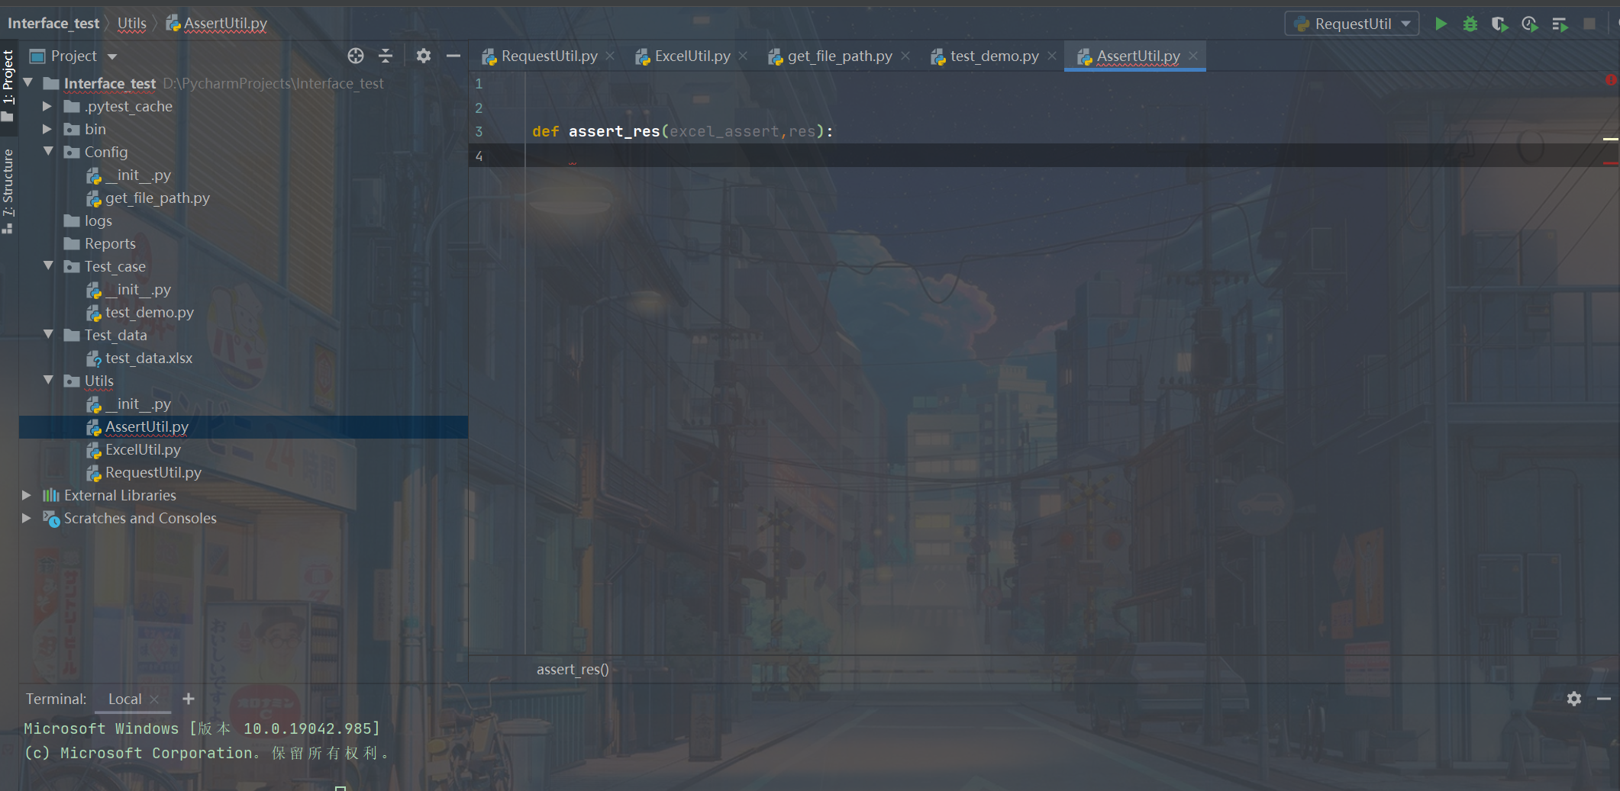Collapse the Config folder
1620x791 pixels.
48,151
